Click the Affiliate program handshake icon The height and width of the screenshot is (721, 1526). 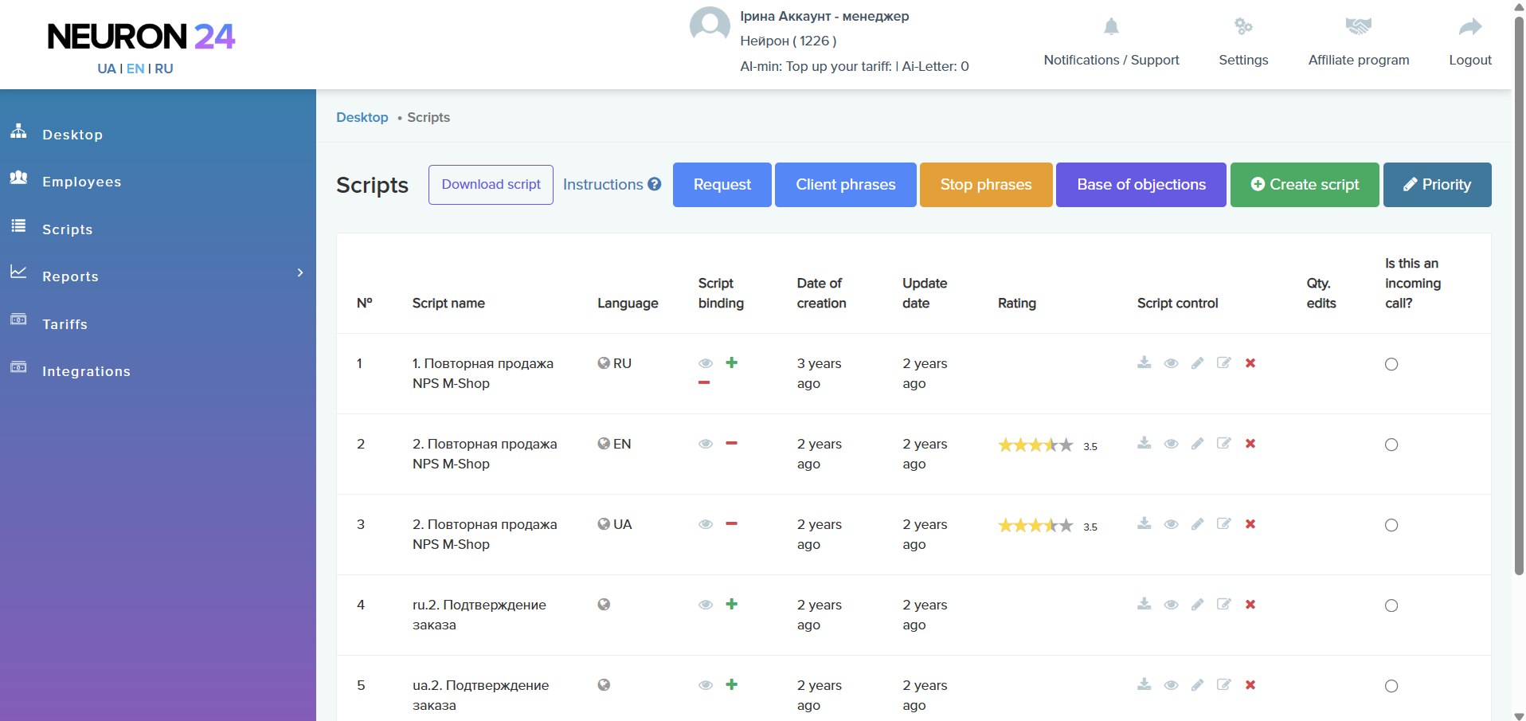[x=1358, y=27]
